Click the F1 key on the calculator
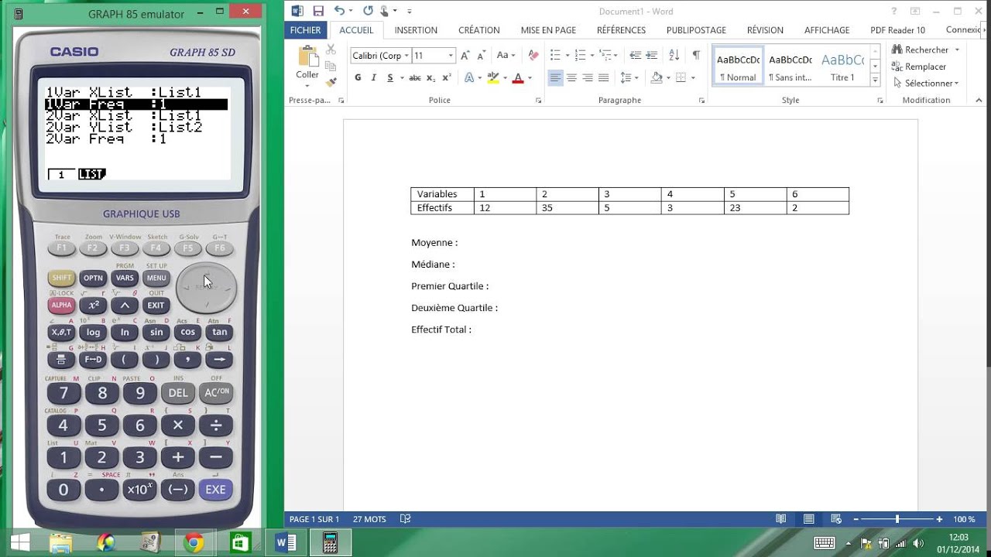The height and width of the screenshot is (557, 991). (x=61, y=248)
